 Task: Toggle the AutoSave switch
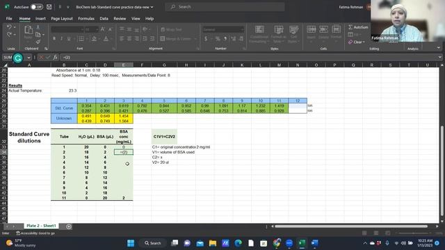[37, 7]
